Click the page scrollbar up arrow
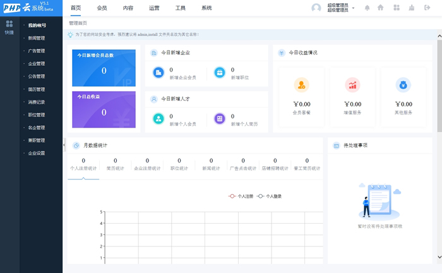The width and height of the screenshot is (442, 273). (x=439, y=36)
